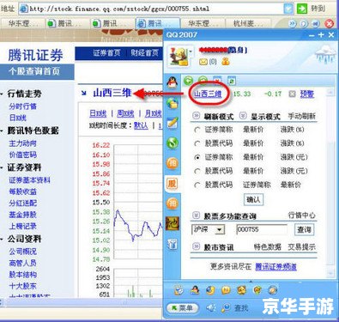Open the 沪深 market dropdown
The height and width of the screenshot is (322, 339).
coord(209,229)
